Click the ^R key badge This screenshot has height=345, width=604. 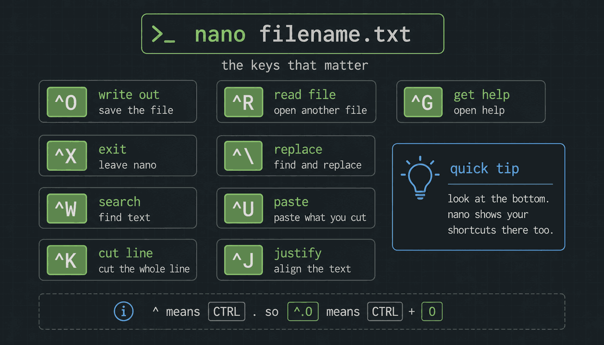244,102
